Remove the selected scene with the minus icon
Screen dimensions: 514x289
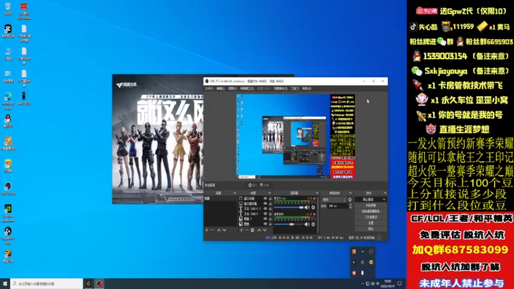(x=213, y=231)
